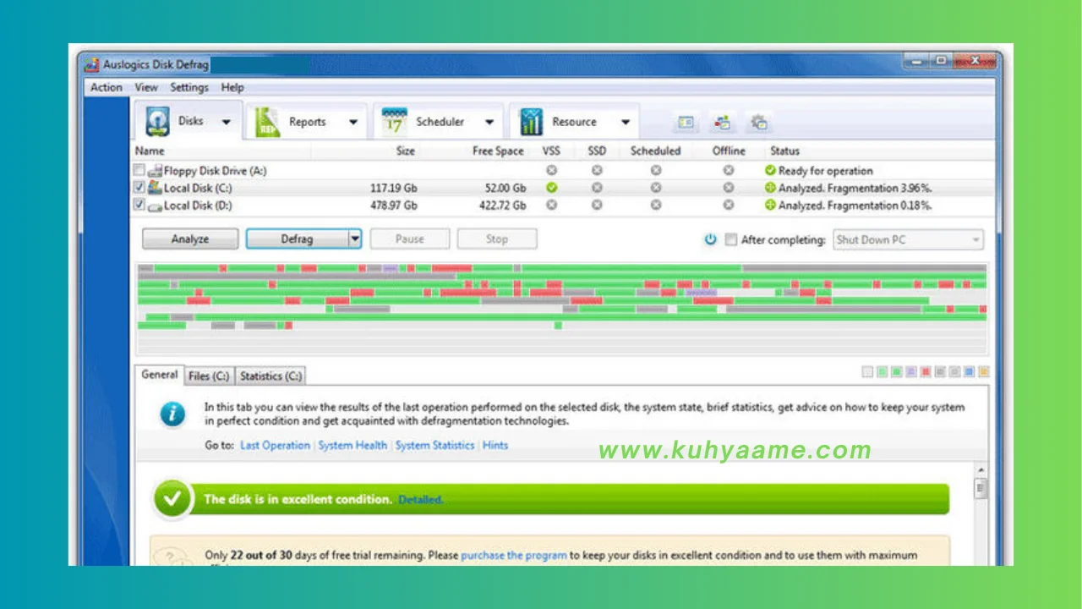The width and height of the screenshot is (1082, 609).
Task: Open the Action menu
Action: pos(107,87)
